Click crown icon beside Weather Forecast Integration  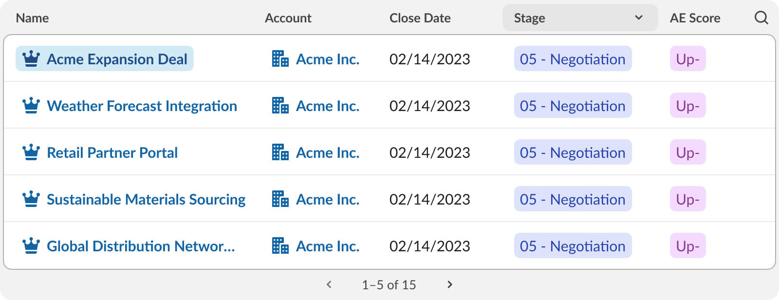pyautogui.click(x=31, y=106)
